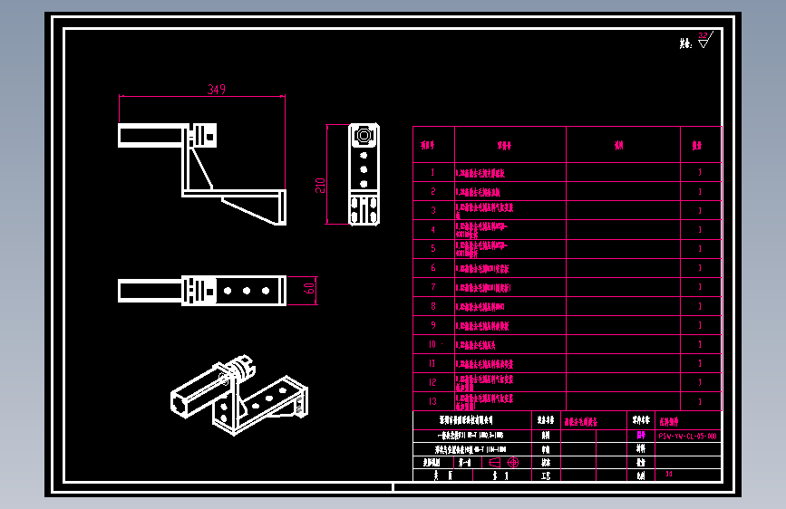Click item number 7 in parts list index column
This screenshot has width=786, height=509.
click(x=433, y=286)
